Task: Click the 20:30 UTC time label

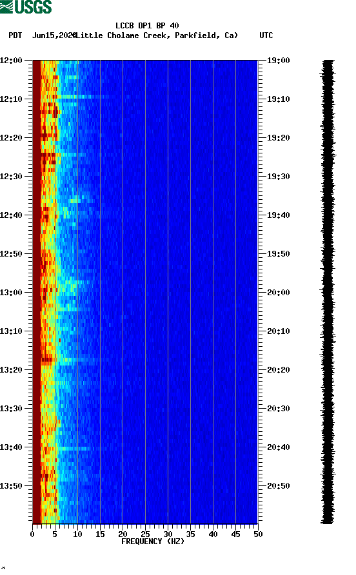Action: point(278,409)
